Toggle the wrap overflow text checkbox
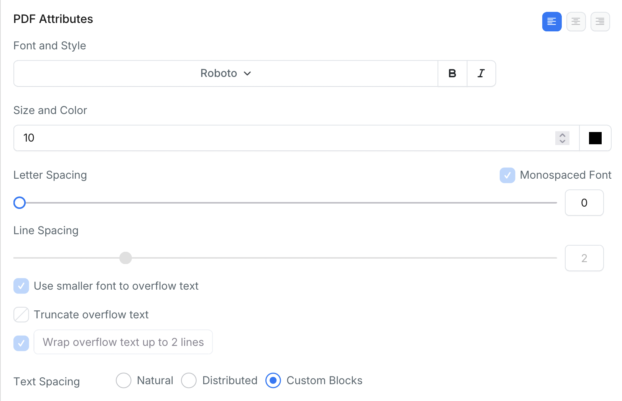Viewport: 622px width, 401px height. coord(21,343)
